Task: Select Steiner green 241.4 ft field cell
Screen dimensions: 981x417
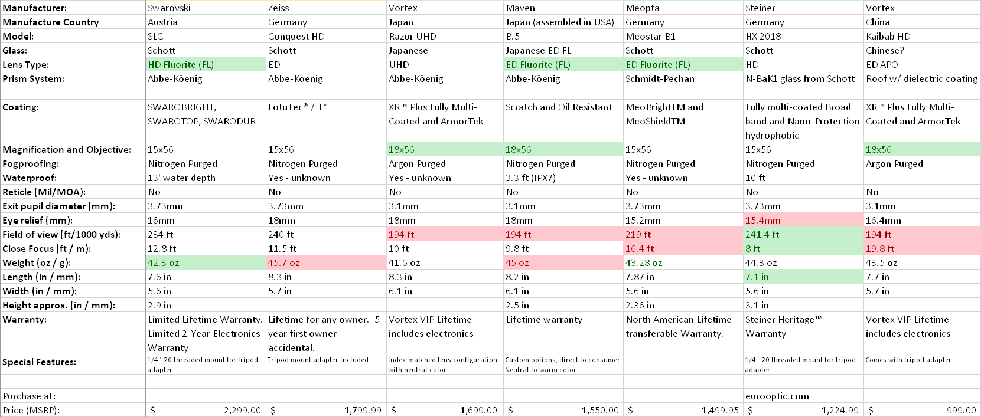Action: click(x=803, y=234)
